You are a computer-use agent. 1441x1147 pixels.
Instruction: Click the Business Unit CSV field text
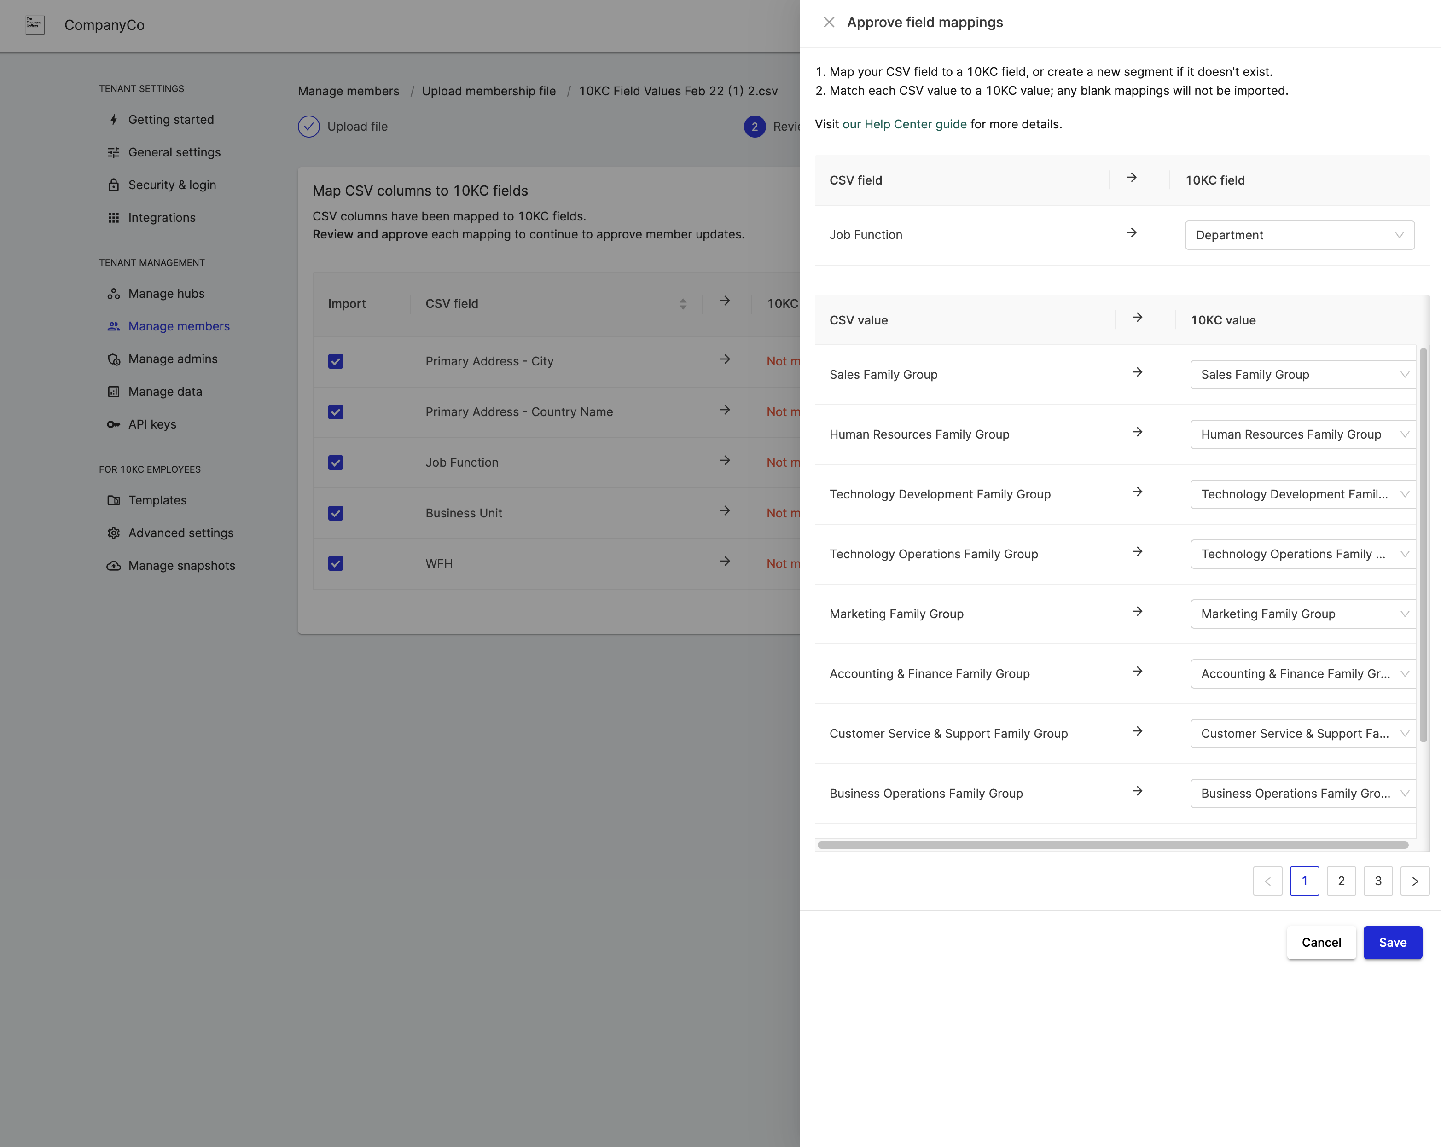click(x=463, y=513)
